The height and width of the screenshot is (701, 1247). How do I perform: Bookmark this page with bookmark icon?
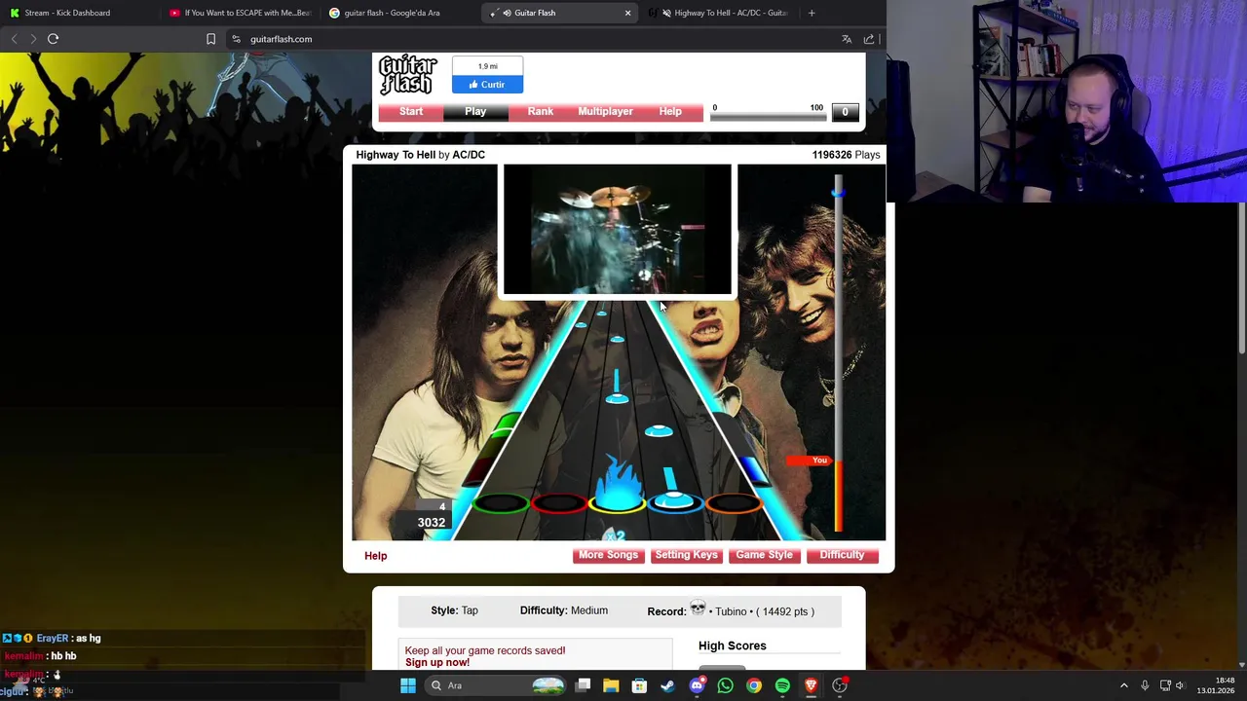[210, 39]
